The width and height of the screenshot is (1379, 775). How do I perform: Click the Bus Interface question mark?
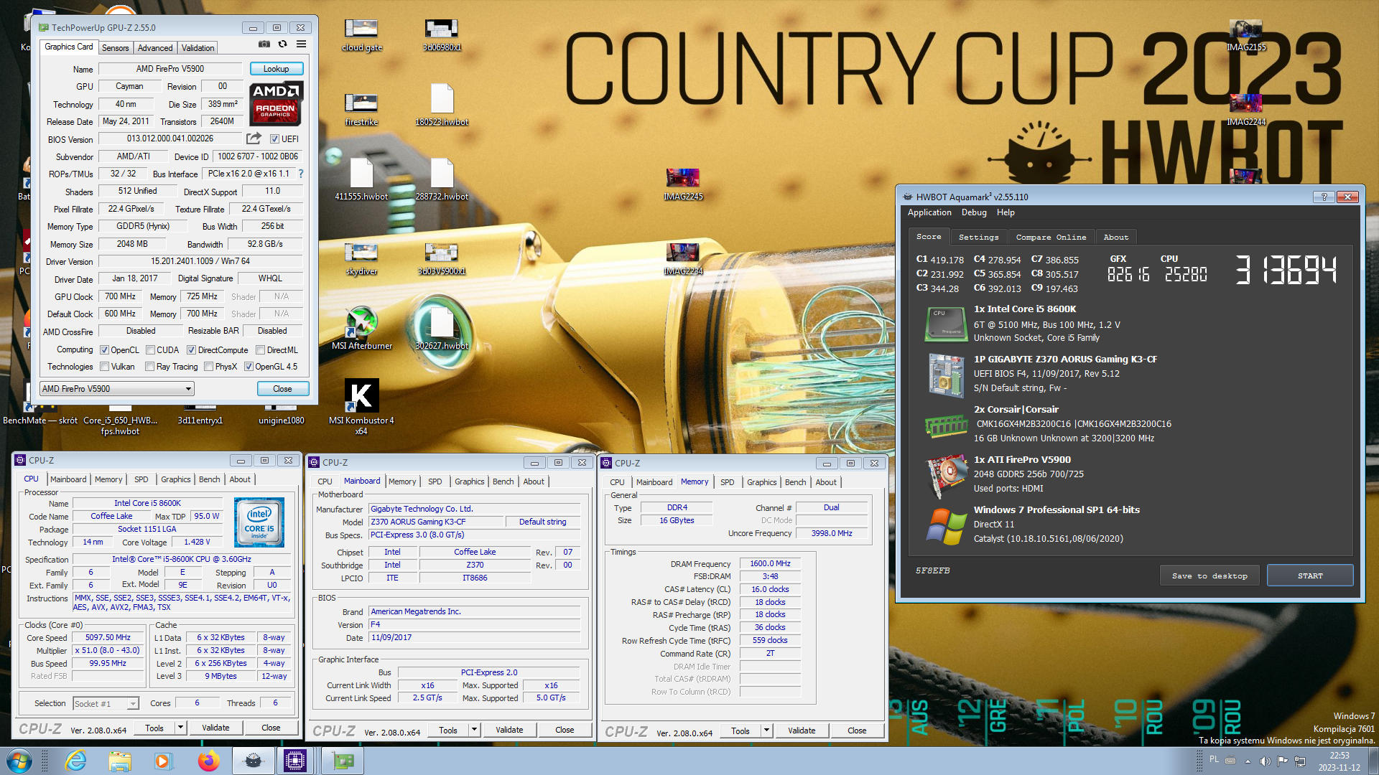[301, 174]
